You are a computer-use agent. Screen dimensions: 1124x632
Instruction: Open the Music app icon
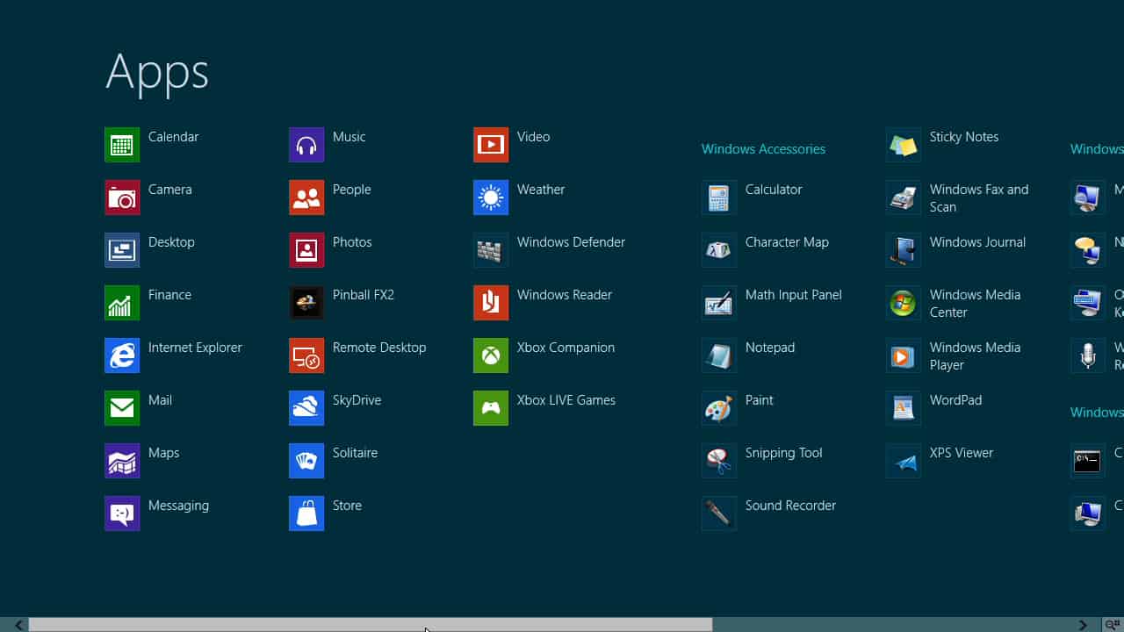306,145
